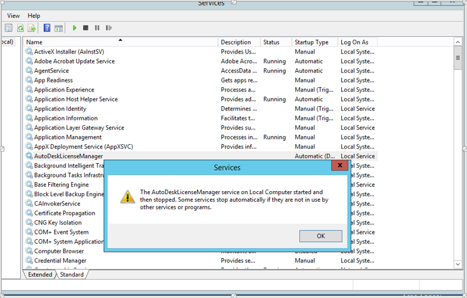The height and width of the screenshot is (298, 467).
Task: Switch to the Standard tab
Action: [72, 274]
